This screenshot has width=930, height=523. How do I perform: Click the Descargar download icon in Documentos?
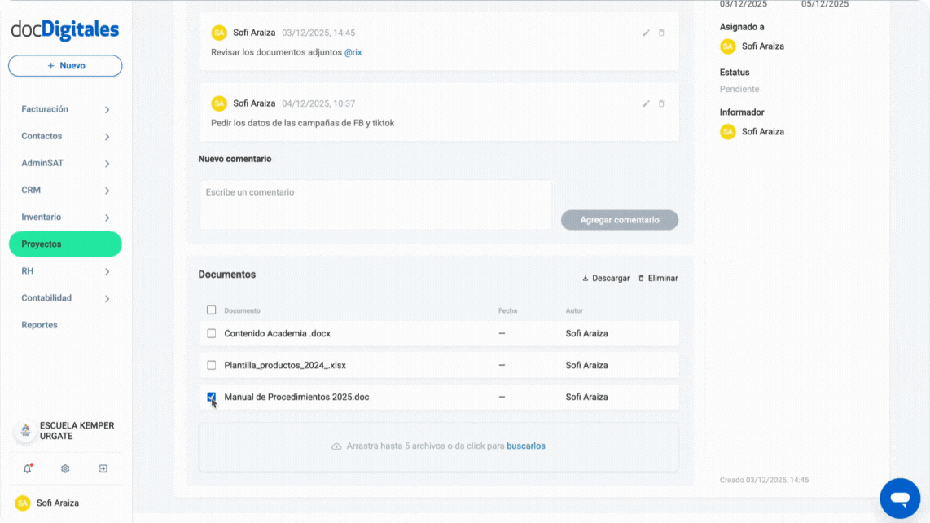coord(585,278)
